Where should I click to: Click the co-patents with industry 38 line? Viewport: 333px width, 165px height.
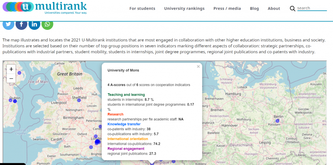129,129
